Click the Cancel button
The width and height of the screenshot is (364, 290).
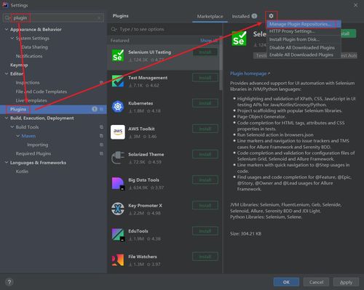(316, 282)
